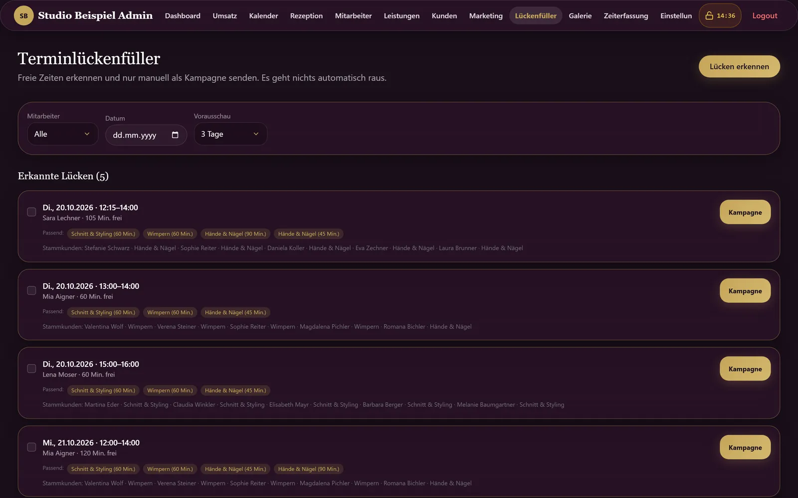This screenshot has width=798, height=498.
Task: Click 'Stefanie Schwarz' in Stammkunden list
Action: (107, 248)
